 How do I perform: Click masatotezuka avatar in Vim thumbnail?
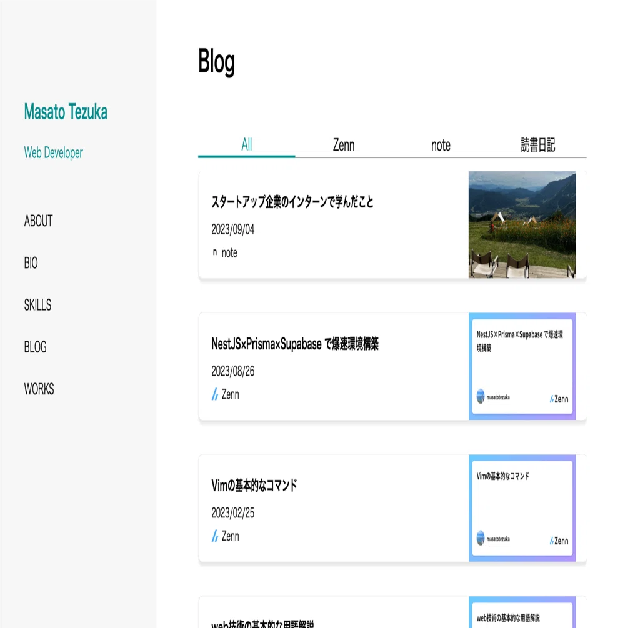481,538
